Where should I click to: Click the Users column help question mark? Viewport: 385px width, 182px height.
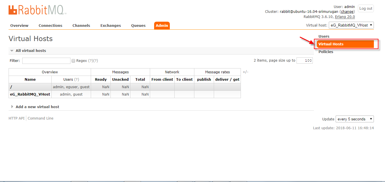pyautogui.click(x=77, y=79)
